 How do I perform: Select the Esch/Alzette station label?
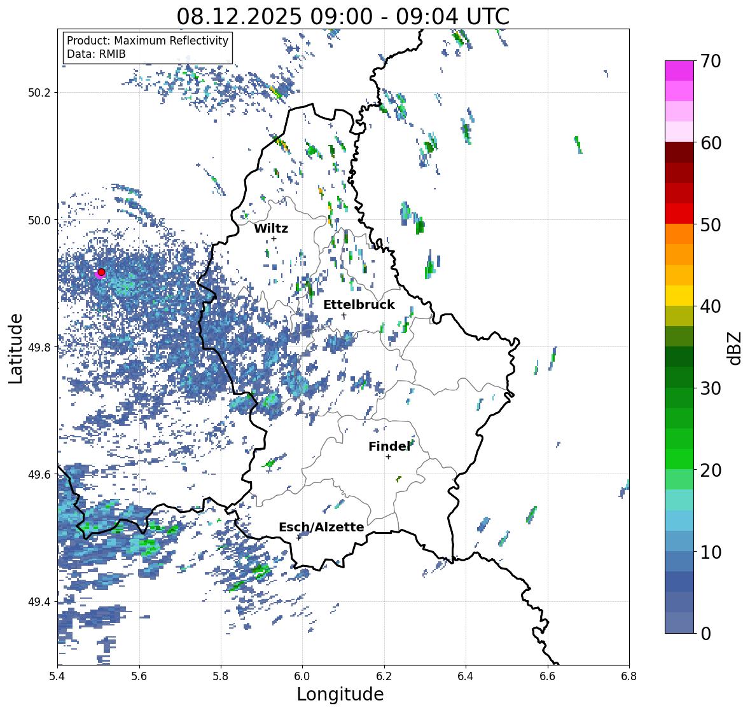click(x=321, y=527)
